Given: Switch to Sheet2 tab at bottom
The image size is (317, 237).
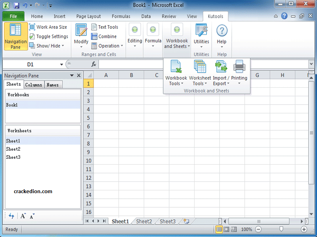Looking at the screenshot, I should coord(144,222).
